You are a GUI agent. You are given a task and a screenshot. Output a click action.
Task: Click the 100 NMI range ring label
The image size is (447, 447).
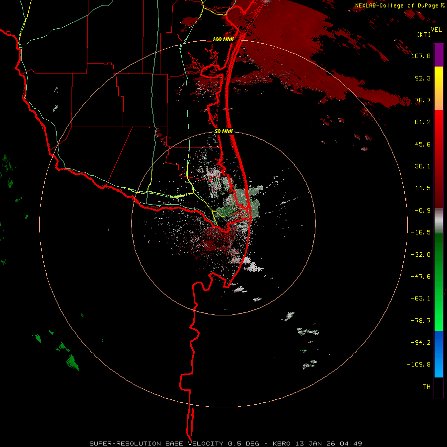tap(223, 39)
